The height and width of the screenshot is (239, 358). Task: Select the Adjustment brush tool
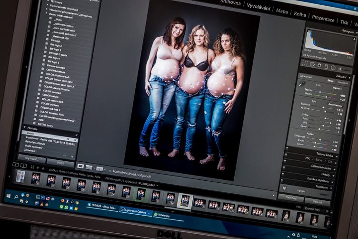tap(344, 69)
